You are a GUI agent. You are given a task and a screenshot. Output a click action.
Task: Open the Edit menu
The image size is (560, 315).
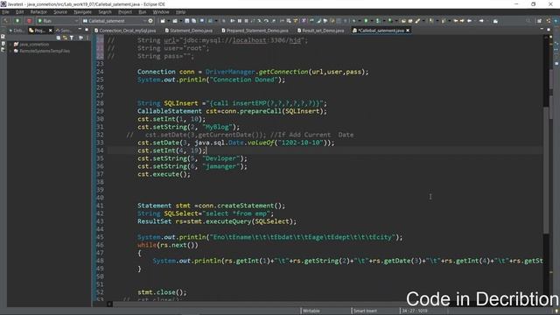pyautogui.click(x=19, y=11)
